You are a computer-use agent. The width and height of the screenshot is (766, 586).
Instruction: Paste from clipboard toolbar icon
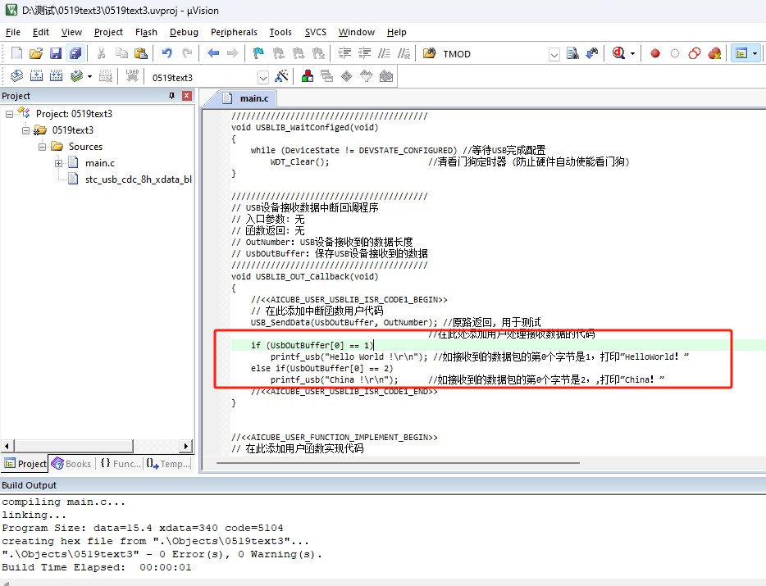[x=141, y=53]
